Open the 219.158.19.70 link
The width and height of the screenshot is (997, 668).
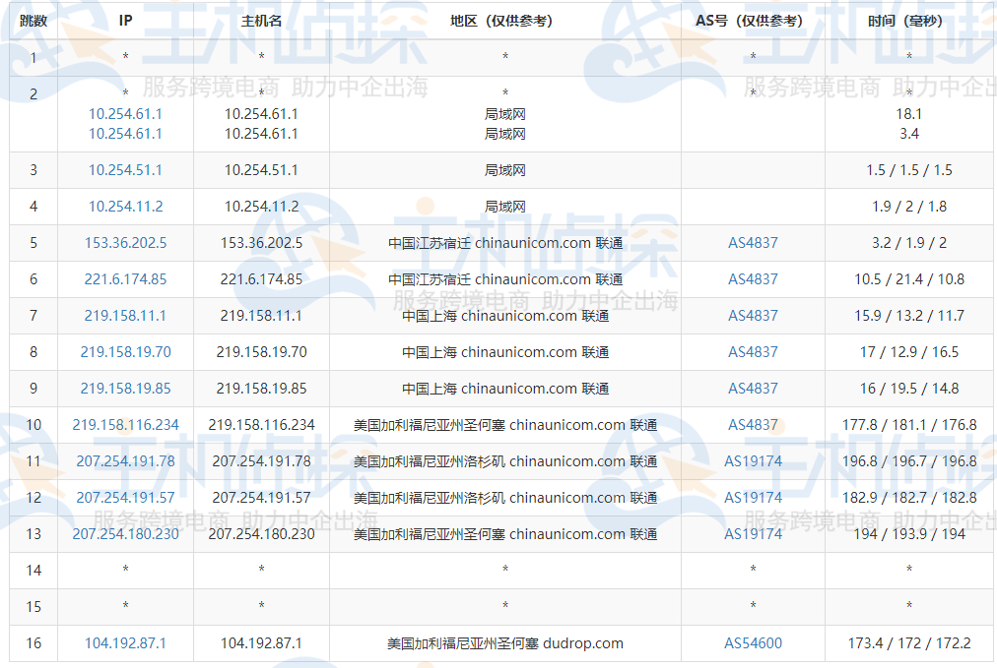tap(125, 351)
